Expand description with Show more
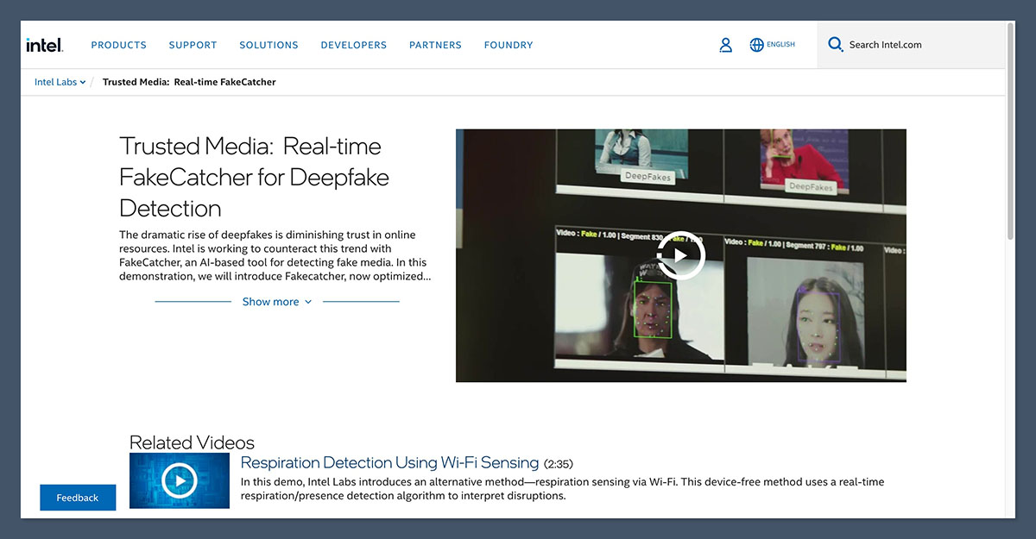This screenshot has width=1036, height=539. (x=277, y=302)
